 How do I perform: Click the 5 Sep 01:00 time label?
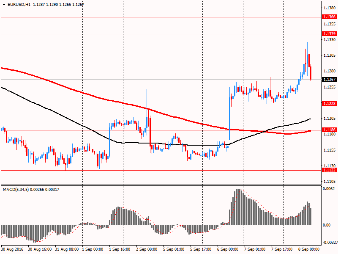coord(174,249)
